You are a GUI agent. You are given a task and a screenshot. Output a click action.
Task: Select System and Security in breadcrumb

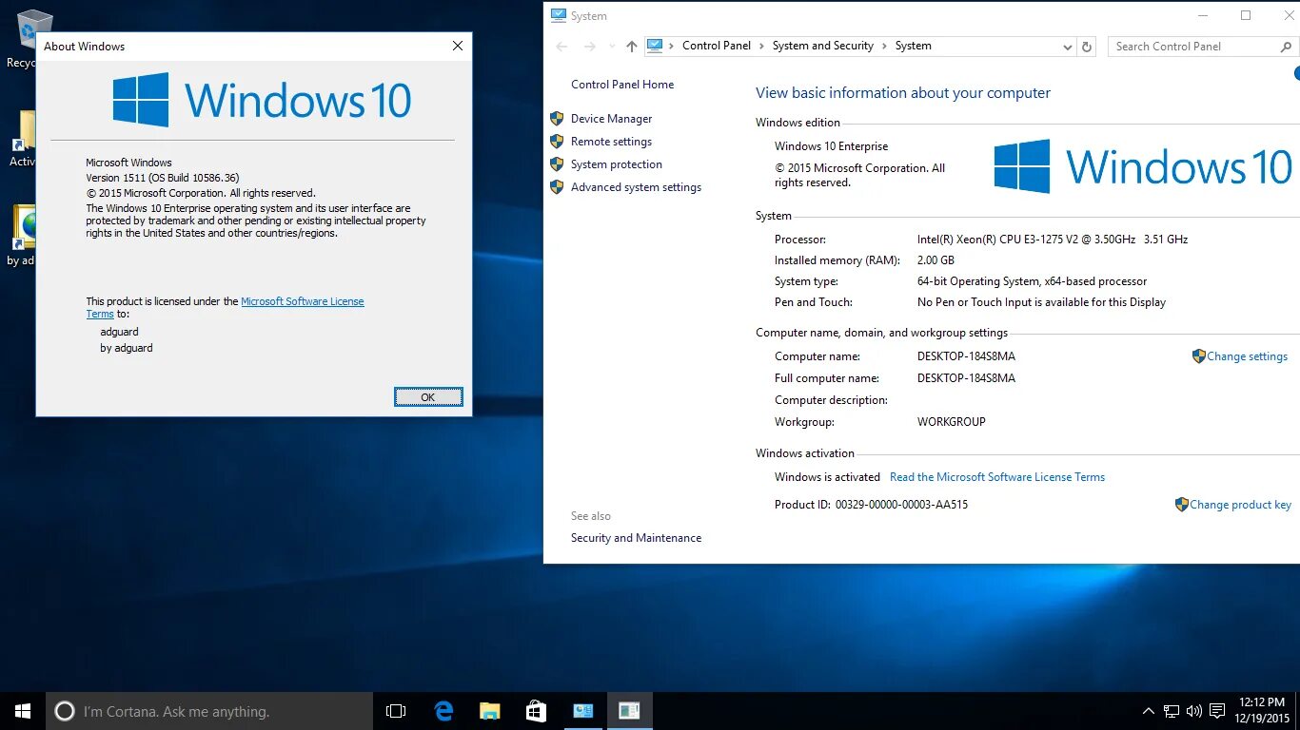point(823,46)
